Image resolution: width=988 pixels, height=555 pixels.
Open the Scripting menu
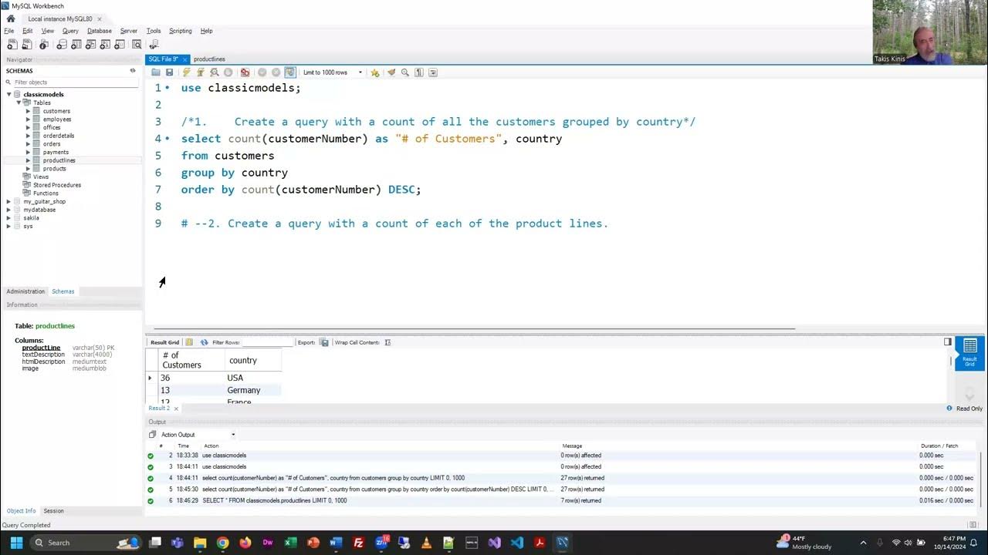pos(181,31)
